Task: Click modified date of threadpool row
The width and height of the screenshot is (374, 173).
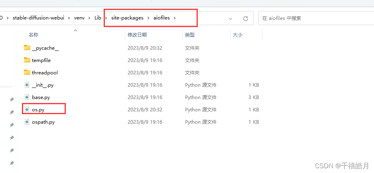Action: [x=145, y=72]
